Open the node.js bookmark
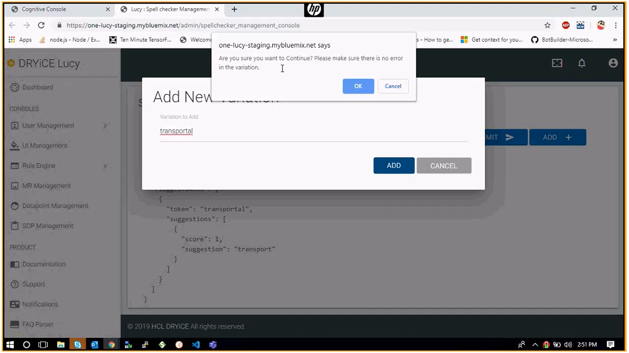This screenshot has height=353, width=629. [70, 40]
